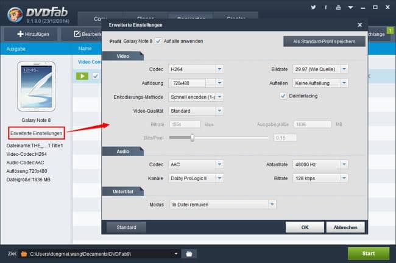Expand the Ziel destination path dropdown

pos(176,254)
